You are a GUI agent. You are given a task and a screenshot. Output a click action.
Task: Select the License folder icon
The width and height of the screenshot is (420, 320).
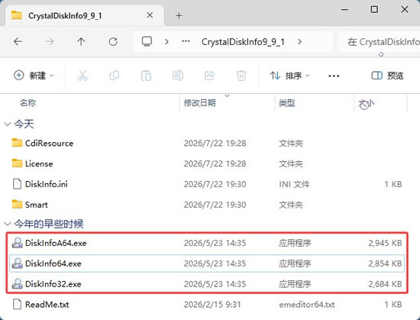(x=17, y=163)
